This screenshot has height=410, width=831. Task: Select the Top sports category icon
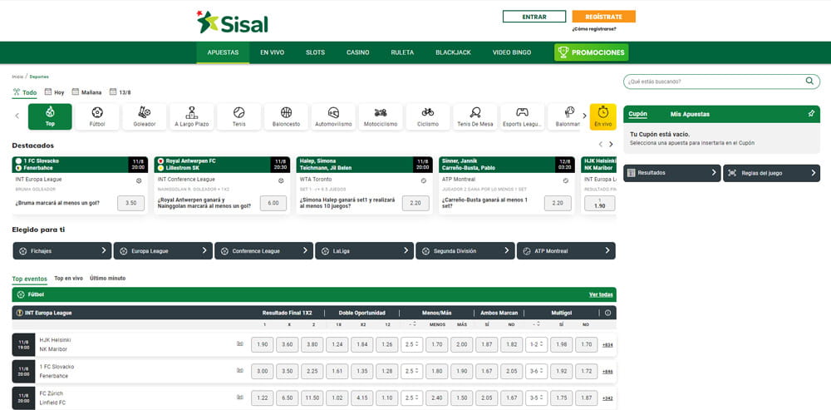click(x=50, y=116)
